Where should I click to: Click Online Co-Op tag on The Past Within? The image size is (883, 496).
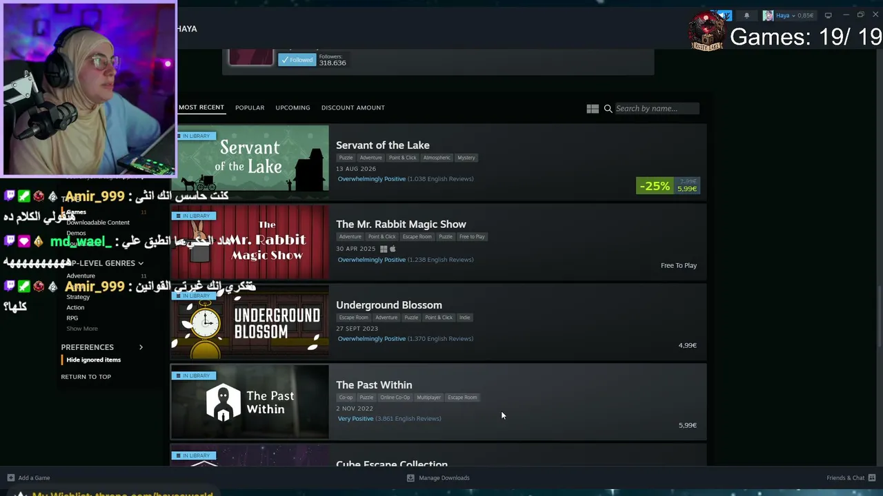click(x=395, y=397)
